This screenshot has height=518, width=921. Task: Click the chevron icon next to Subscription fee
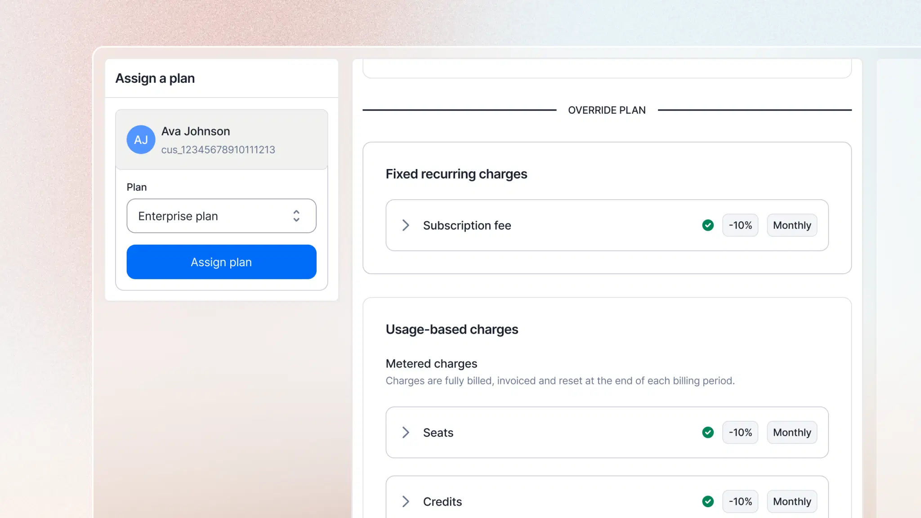(x=406, y=225)
